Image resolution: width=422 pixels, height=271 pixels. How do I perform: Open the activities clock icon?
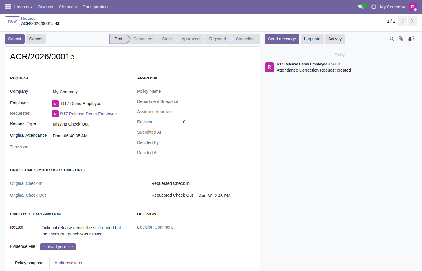[374, 7]
